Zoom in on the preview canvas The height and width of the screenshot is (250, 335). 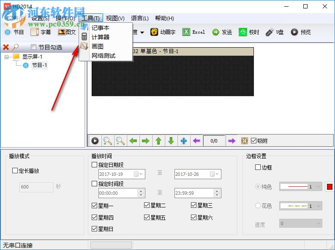click(108, 141)
